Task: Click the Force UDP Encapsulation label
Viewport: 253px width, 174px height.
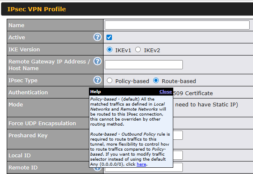Action: click(42, 123)
